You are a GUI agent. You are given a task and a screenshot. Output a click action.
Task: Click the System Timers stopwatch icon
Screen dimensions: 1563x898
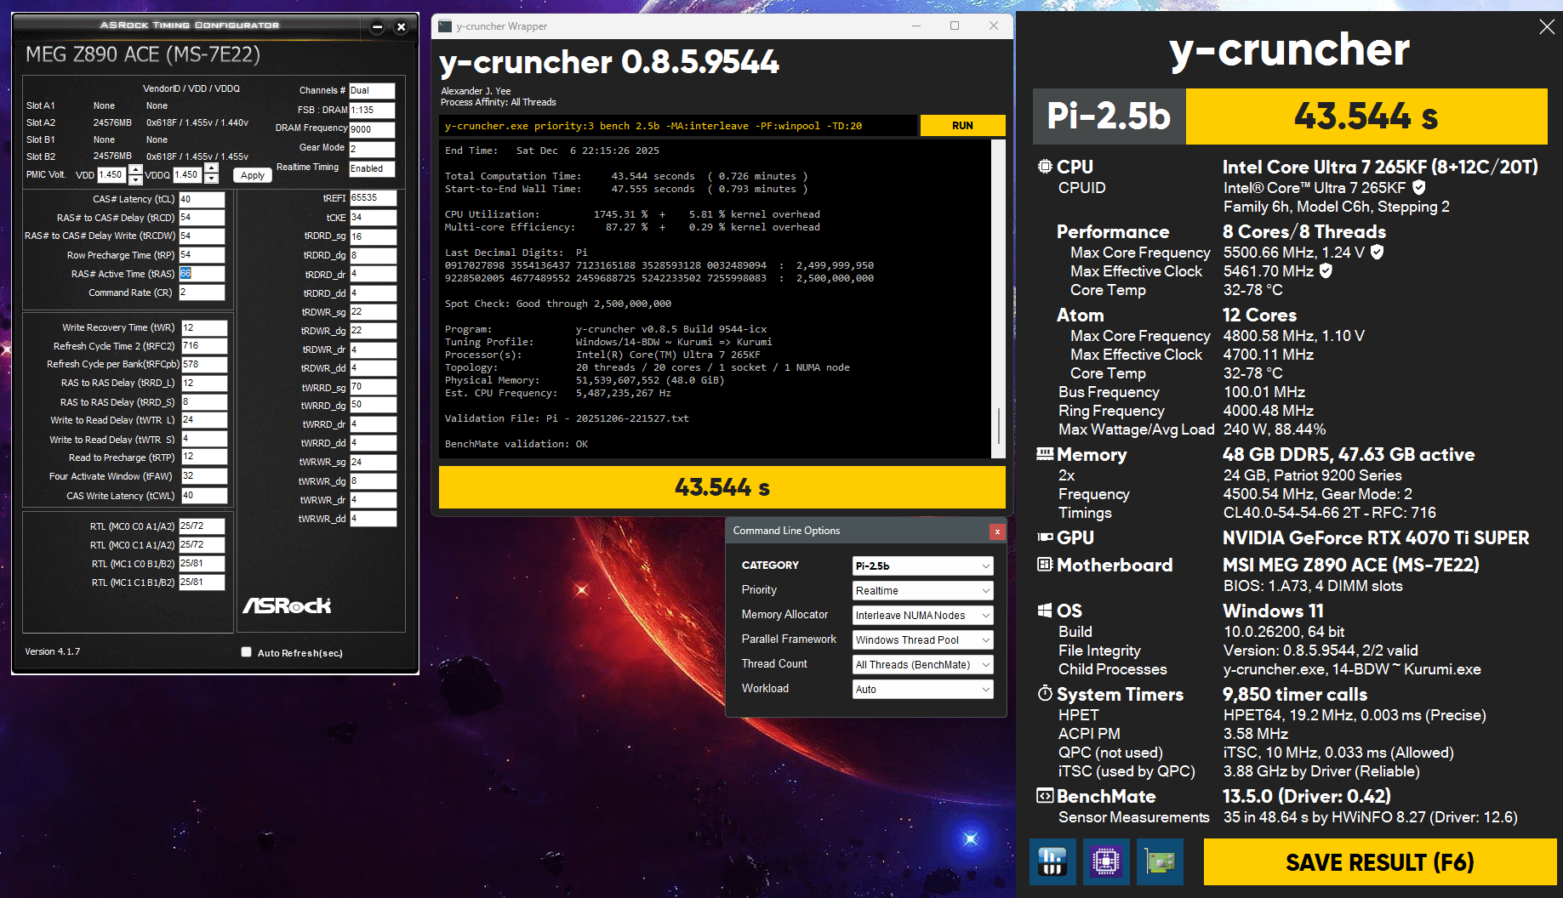[x=1045, y=694]
